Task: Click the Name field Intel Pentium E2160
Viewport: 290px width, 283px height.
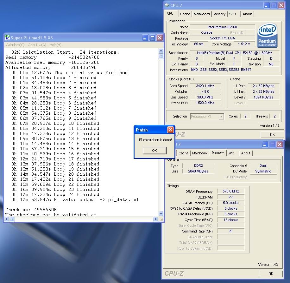Action: point(223,27)
